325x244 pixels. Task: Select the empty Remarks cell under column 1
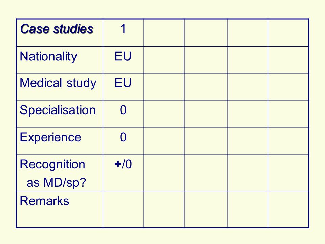click(x=123, y=209)
